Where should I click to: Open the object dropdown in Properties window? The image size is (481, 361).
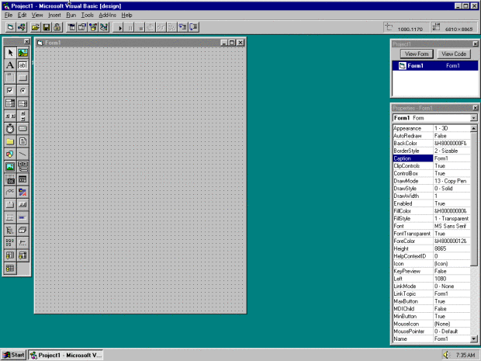[474, 117]
